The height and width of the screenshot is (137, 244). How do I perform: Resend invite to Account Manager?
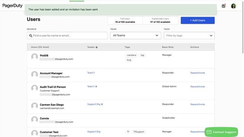click(197, 73)
